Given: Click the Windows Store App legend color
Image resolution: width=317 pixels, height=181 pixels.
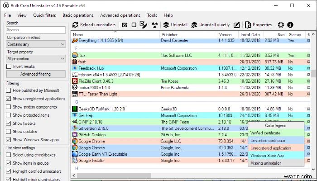Looking at the screenshot, I should 276,156.
